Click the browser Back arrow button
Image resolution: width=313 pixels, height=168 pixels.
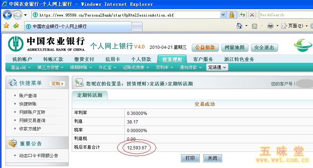pyautogui.click(x=7, y=15)
